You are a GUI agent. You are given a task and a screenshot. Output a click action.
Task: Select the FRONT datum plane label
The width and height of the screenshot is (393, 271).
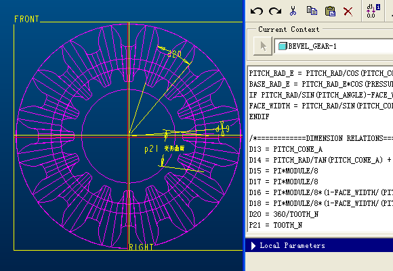pos(26,19)
